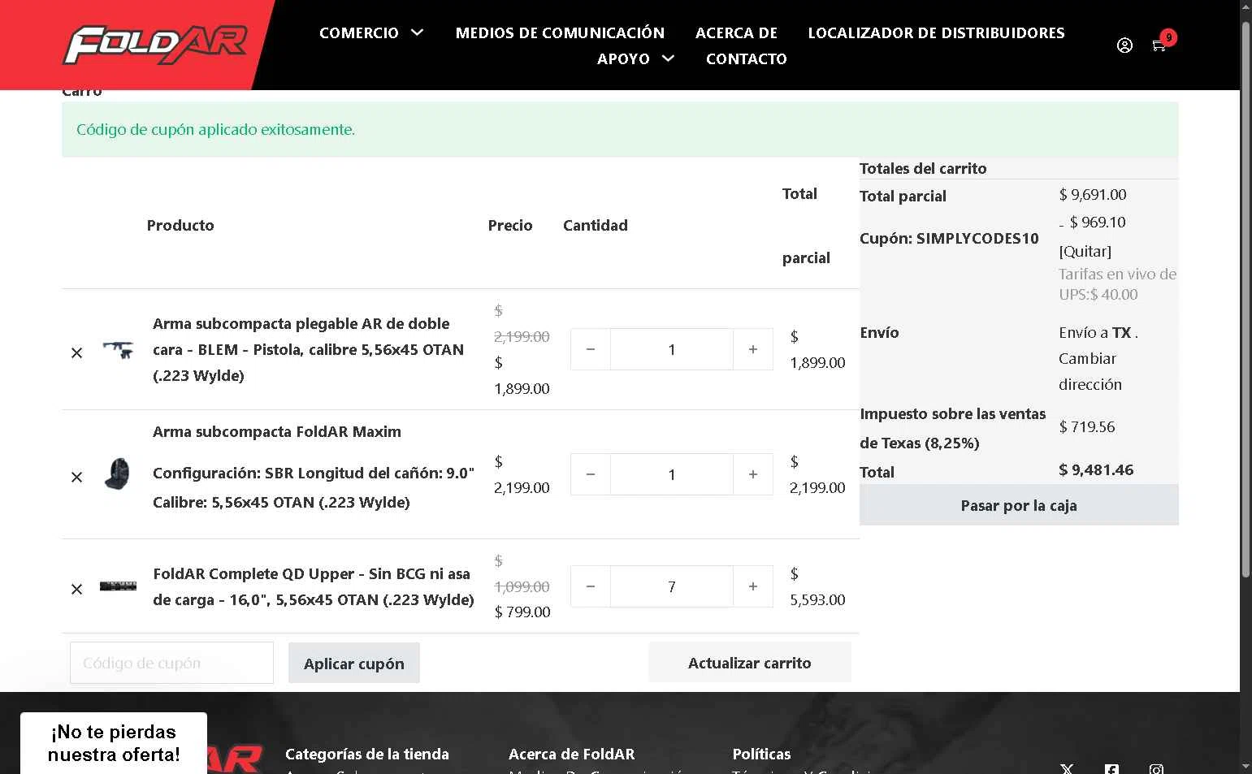The height and width of the screenshot is (774, 1252).
Task: Open the ¡No te pierdas nuestra oferta! popup
Action: 114,743
